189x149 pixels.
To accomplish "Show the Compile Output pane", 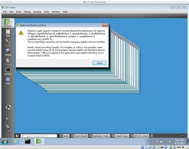I will pyautogui.click(x=120, y=136).
